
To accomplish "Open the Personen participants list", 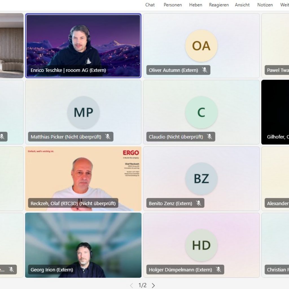I will (x=173, y=5).
